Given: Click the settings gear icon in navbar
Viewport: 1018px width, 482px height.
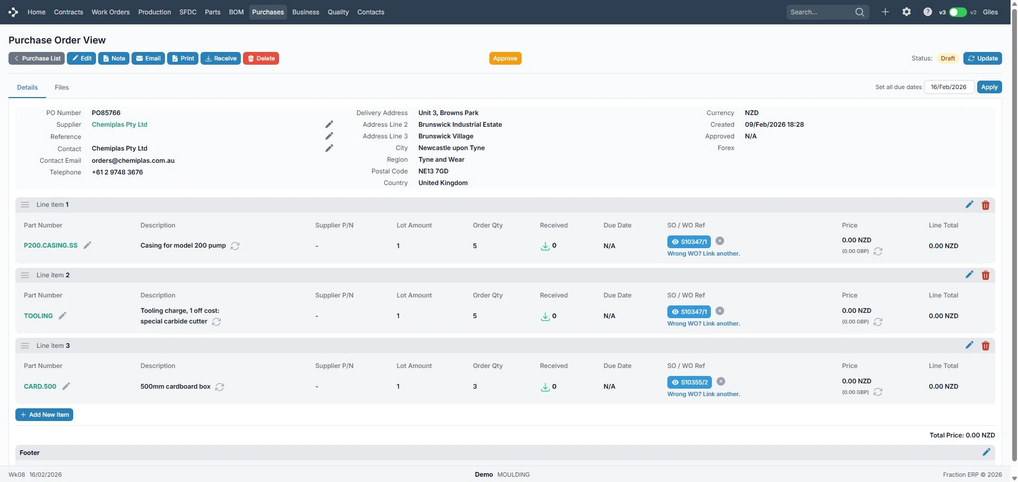Looking at the screenshot, I should (x=906, y=12).
